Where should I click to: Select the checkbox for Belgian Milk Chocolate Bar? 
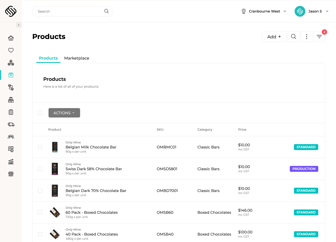pos(40,147)
